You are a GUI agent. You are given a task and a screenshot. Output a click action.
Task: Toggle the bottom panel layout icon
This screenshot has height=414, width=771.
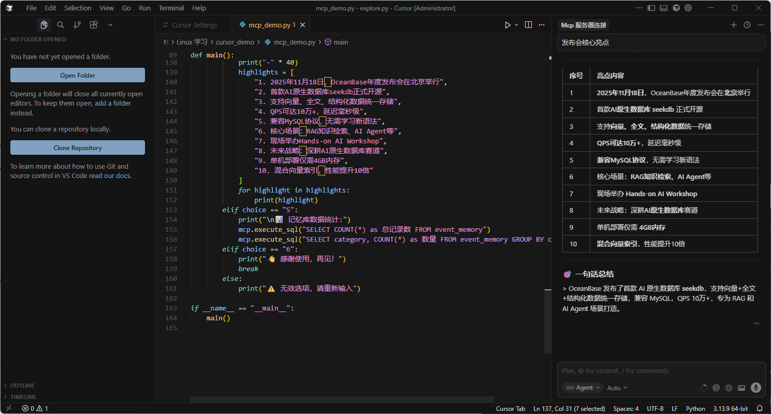pyautogui.click(x=663, y=8)
